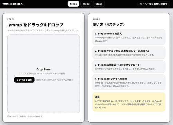Click guide card '4. Step4: ZIPファイルを解凍'

(129, 82)
